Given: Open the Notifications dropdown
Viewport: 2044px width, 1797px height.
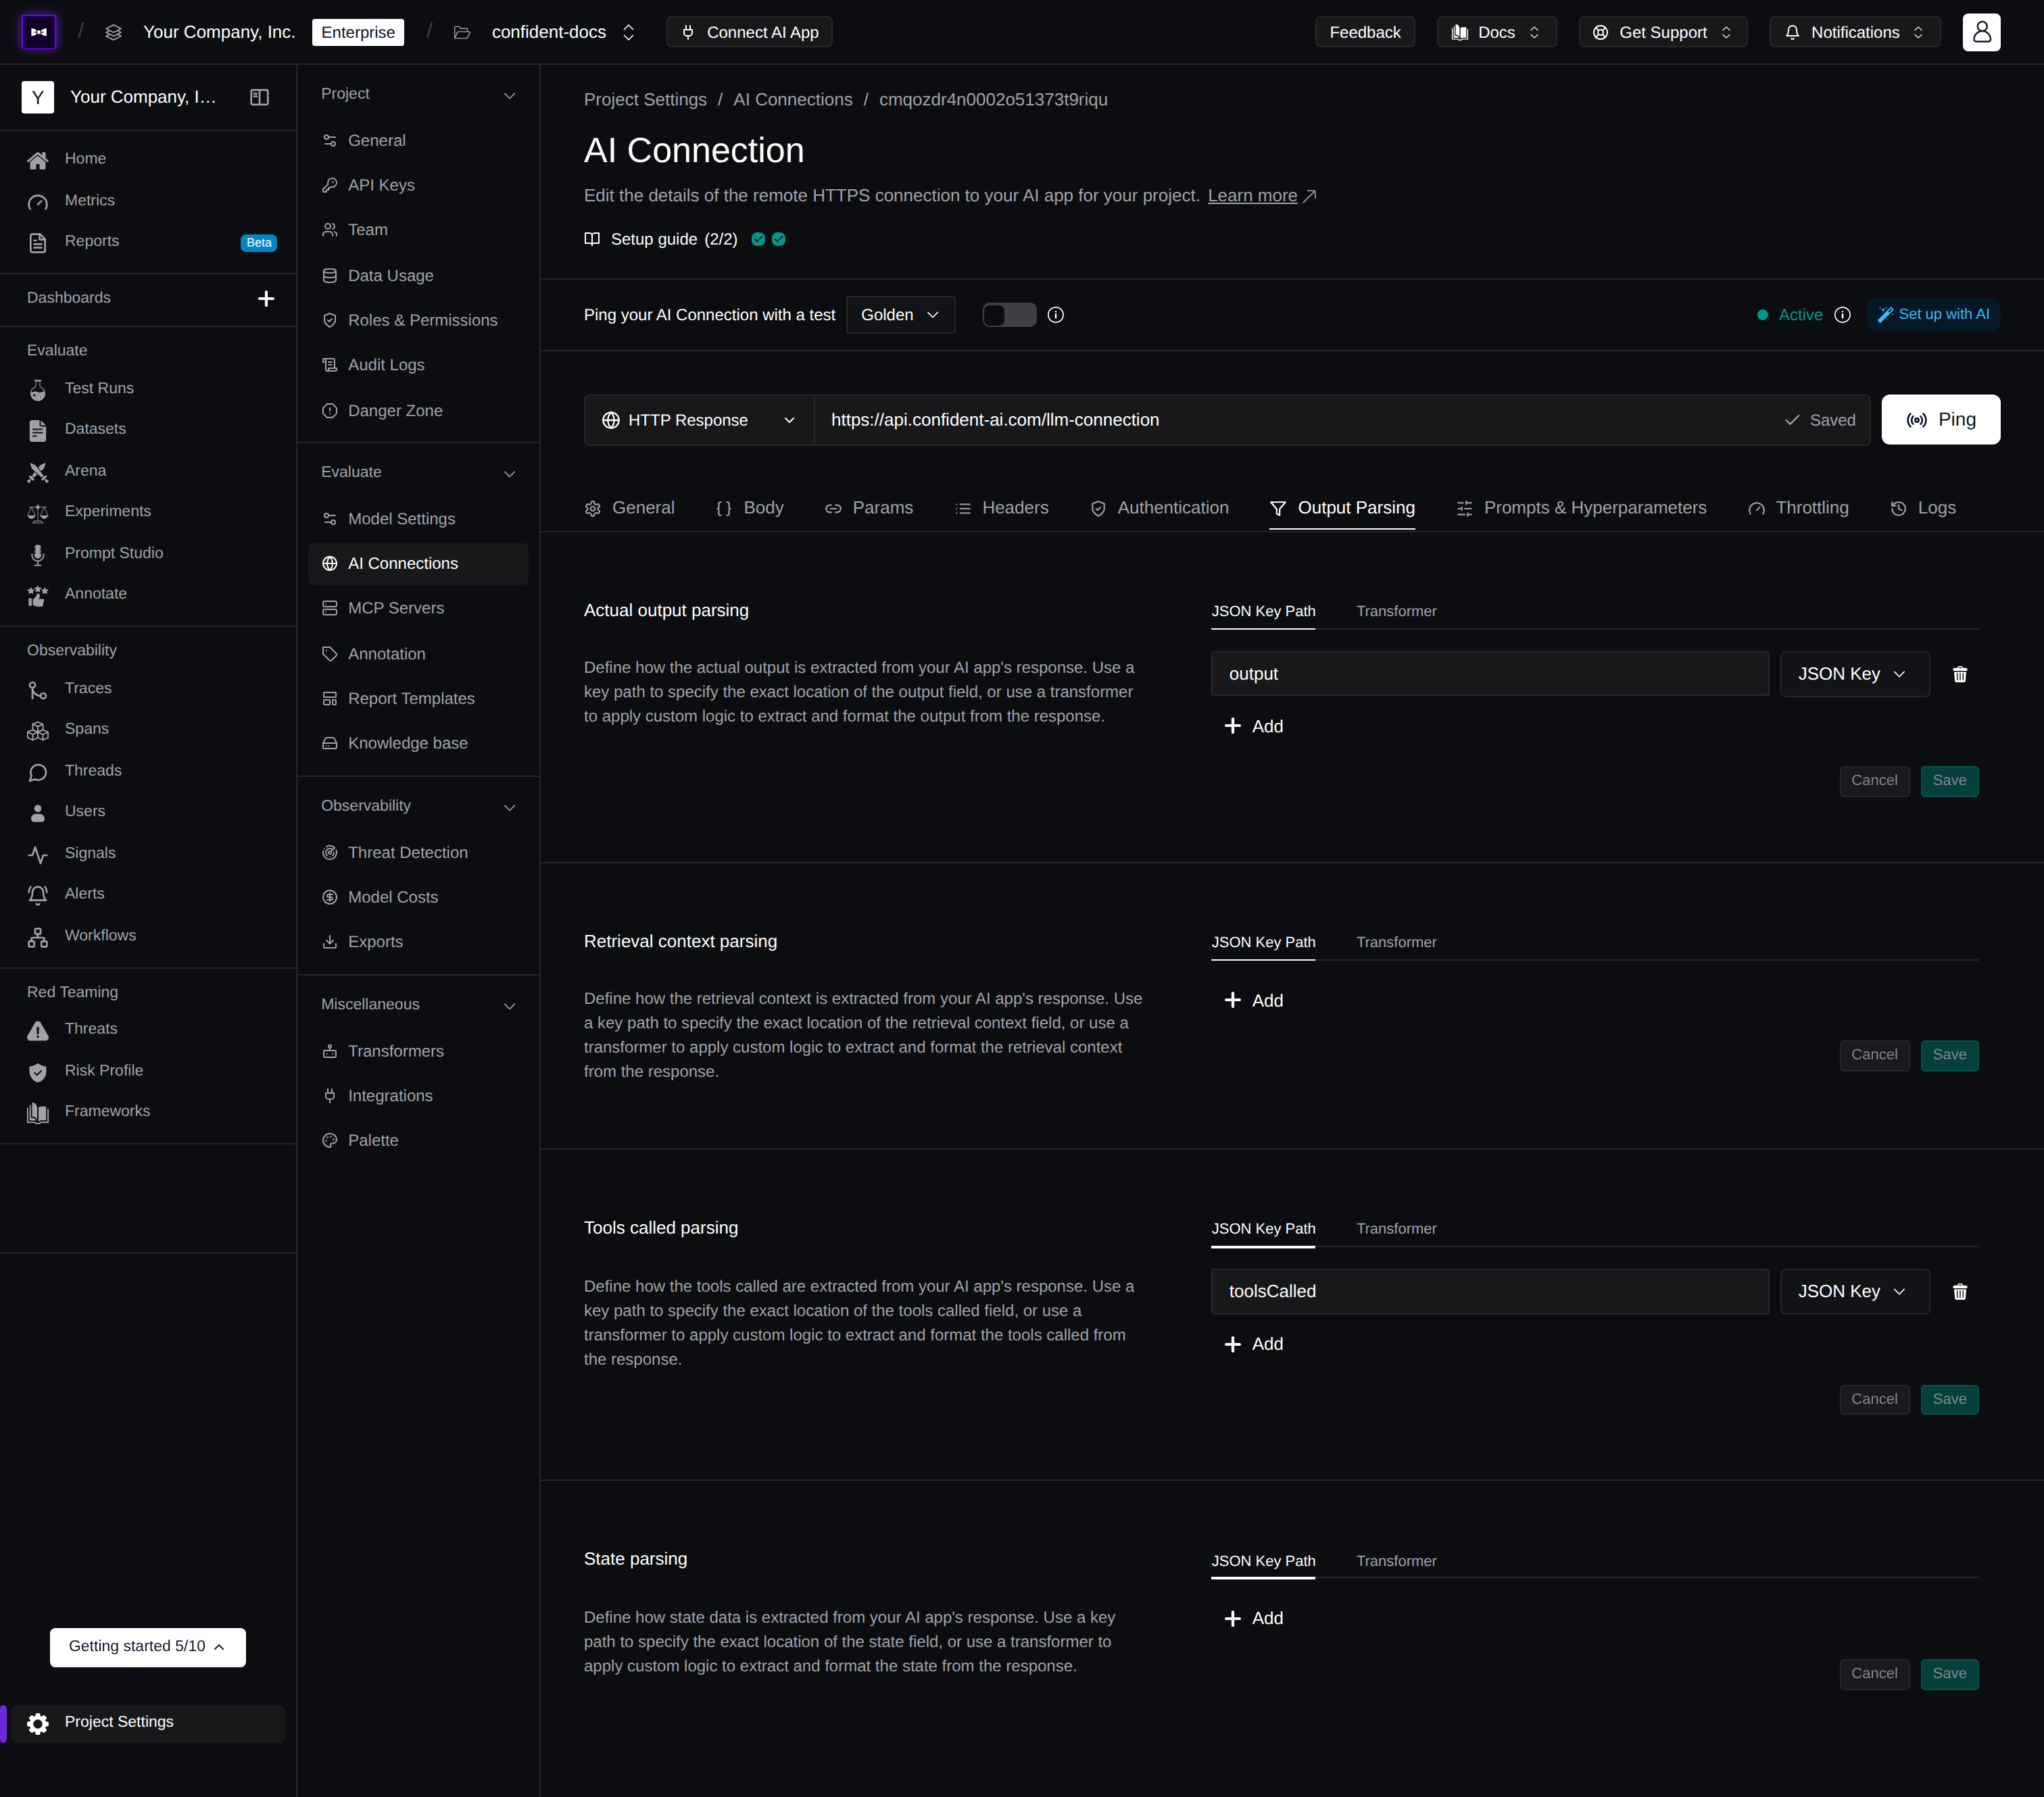Looking at the screenshot, I should click(x=1854, y=32).
